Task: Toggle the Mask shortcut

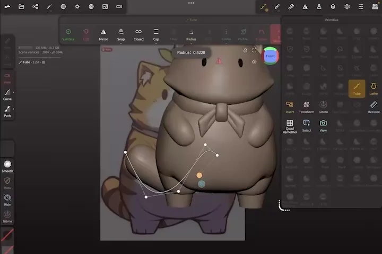Action: coord(7,183)
